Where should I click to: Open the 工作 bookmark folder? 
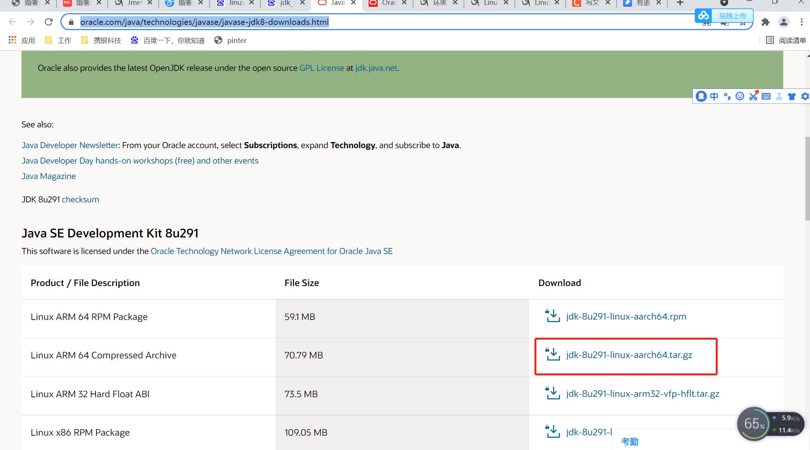[x=58, y=40]
